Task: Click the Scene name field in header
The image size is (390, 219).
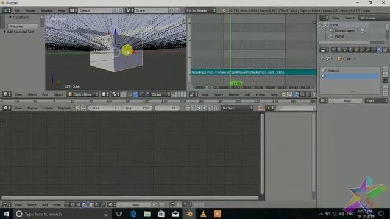Action: [151, 10]
